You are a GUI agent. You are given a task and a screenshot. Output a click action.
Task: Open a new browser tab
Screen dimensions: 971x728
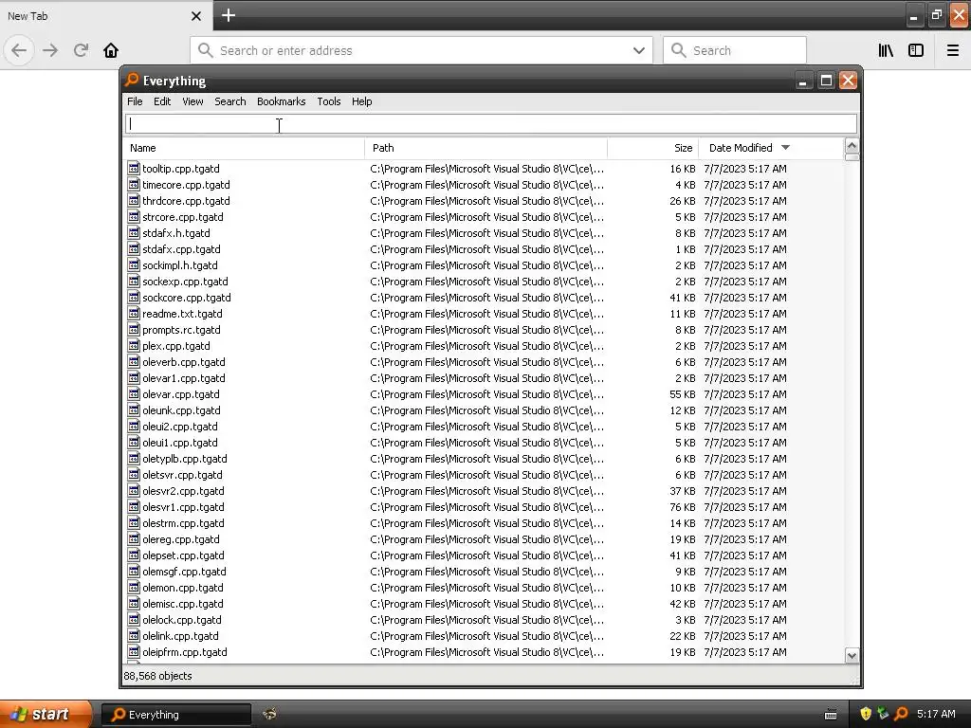[228, 15]
